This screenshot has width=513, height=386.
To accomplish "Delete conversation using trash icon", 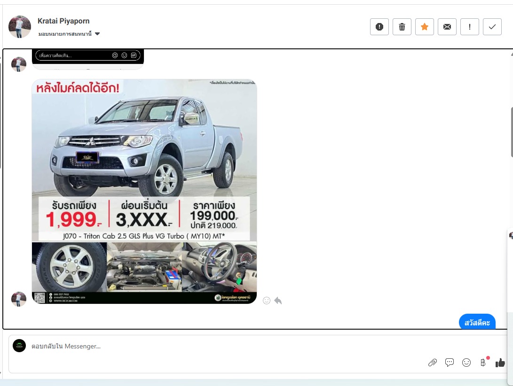I will tap(402, 27).
